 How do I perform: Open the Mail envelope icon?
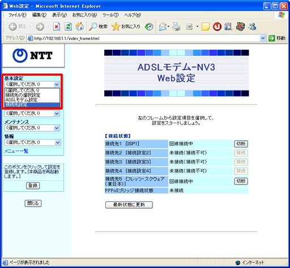163,27
